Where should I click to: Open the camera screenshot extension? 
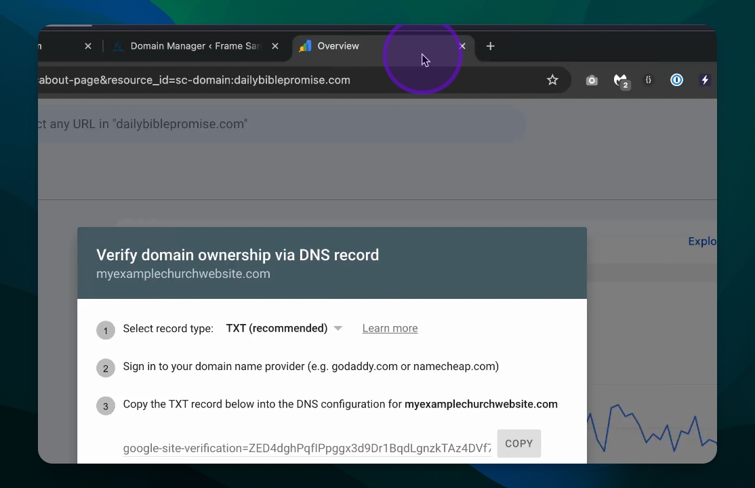coord(592,81)
